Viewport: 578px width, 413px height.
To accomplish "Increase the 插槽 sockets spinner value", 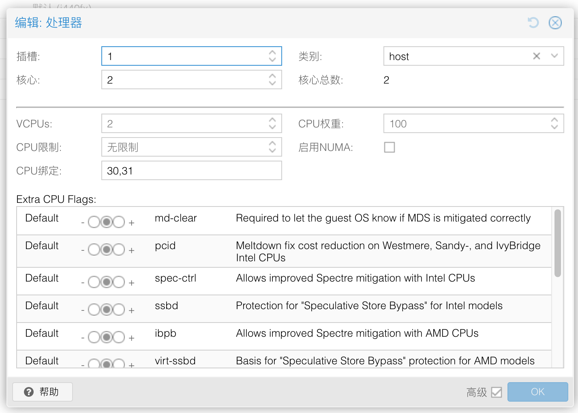I will point(272,52).
